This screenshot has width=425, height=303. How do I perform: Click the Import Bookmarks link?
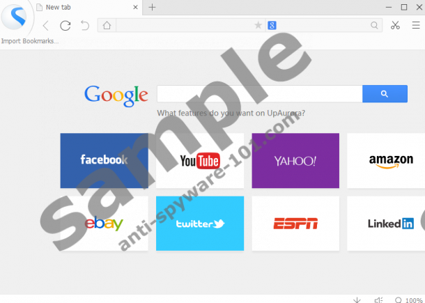point(30,41)
